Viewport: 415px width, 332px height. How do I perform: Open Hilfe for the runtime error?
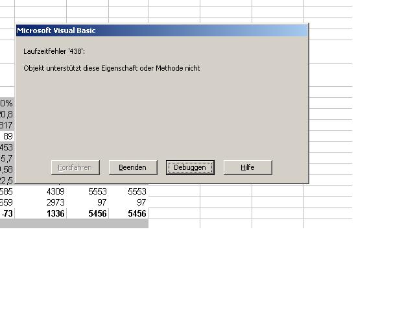click(x=248, y=167)
